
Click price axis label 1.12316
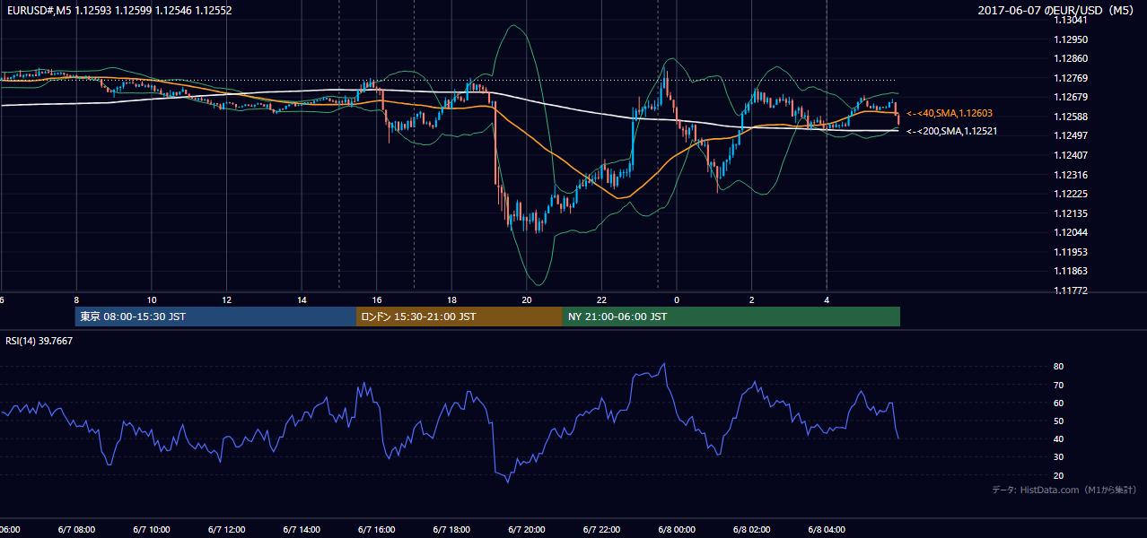[x=1070, y=175]
